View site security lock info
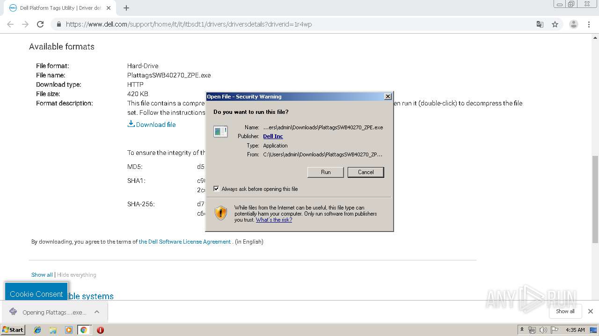Image resolution: width=599 pixels, height=336 pixels. 59,24
